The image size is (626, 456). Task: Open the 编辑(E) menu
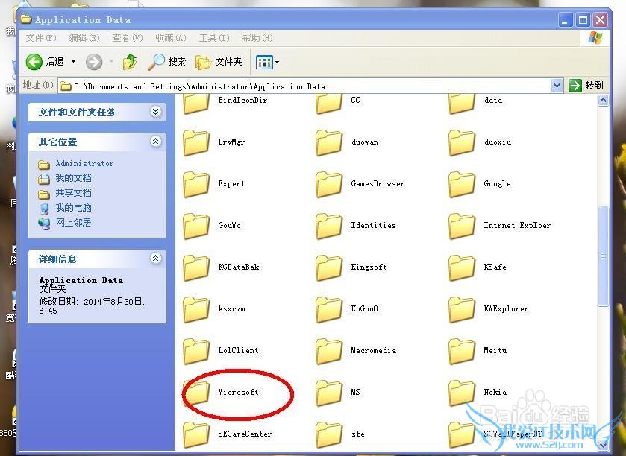coord(84,38)
